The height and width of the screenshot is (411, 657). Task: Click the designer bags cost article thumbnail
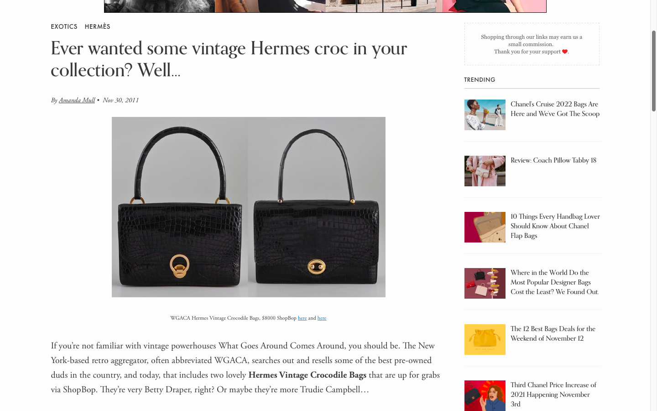coord(485,283)
